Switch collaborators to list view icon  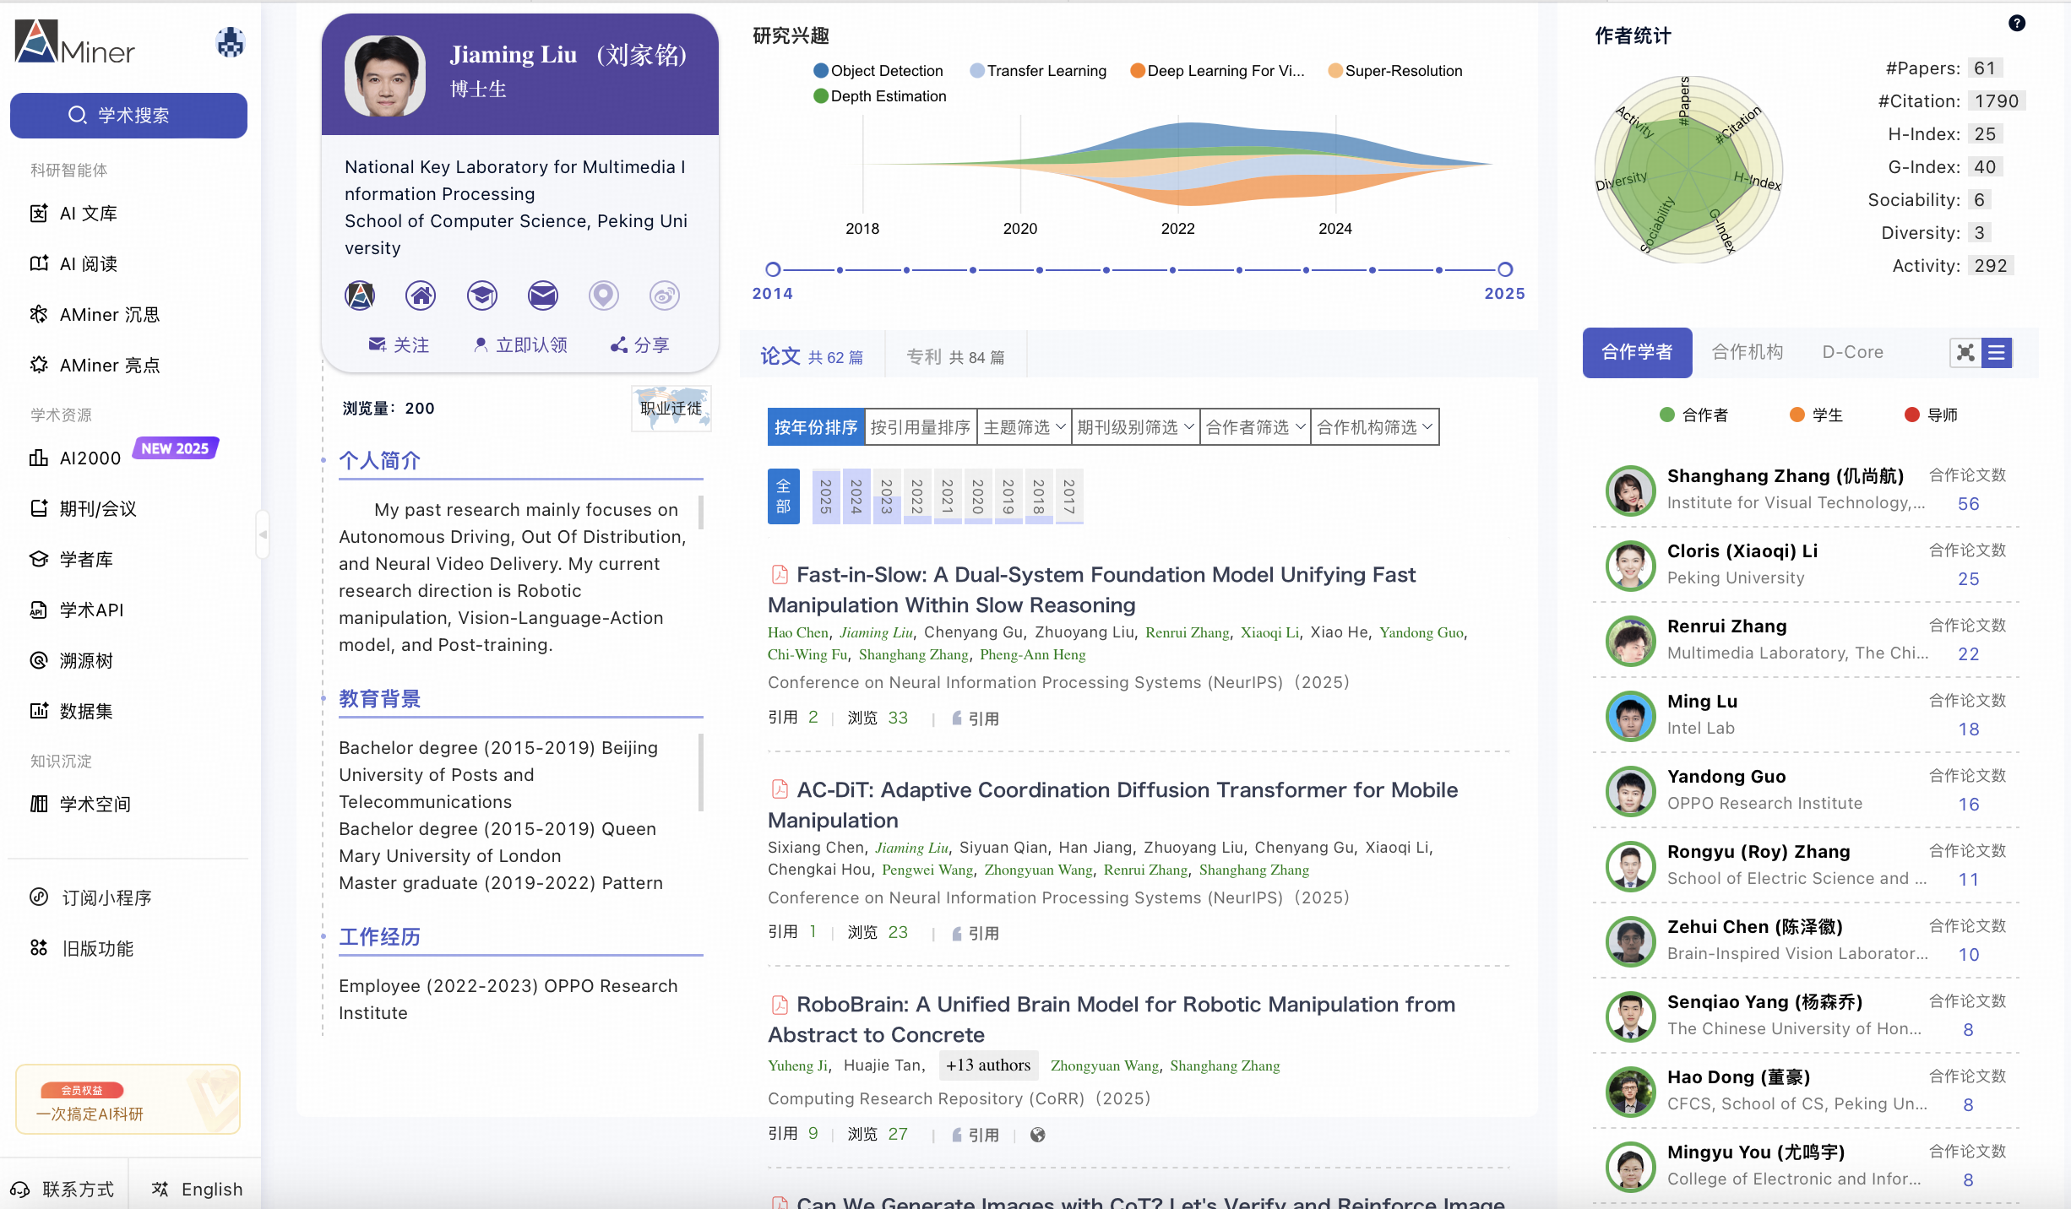pyautogui.click(x=1997, y=353)
